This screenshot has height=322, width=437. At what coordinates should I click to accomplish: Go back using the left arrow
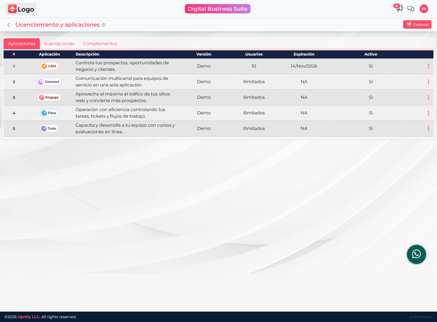9,25
